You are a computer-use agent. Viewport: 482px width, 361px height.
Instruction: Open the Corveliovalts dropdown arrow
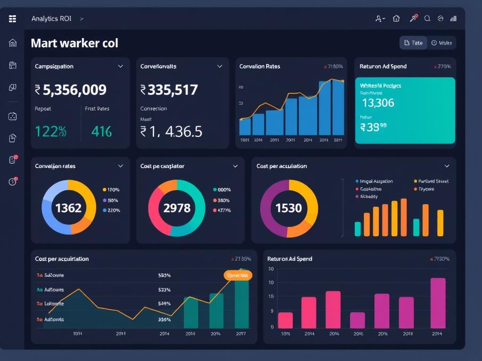coord(219,66)
